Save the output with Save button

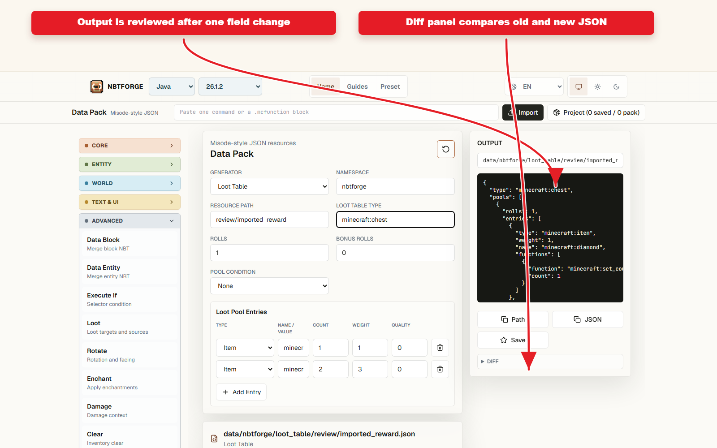click(513, 340)
